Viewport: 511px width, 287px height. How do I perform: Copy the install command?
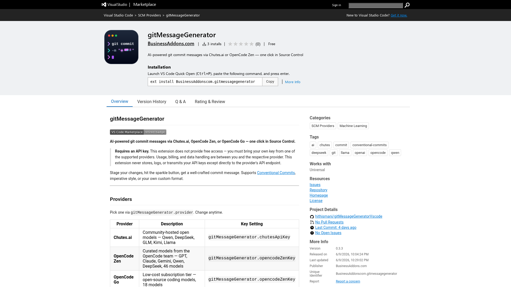270,82
